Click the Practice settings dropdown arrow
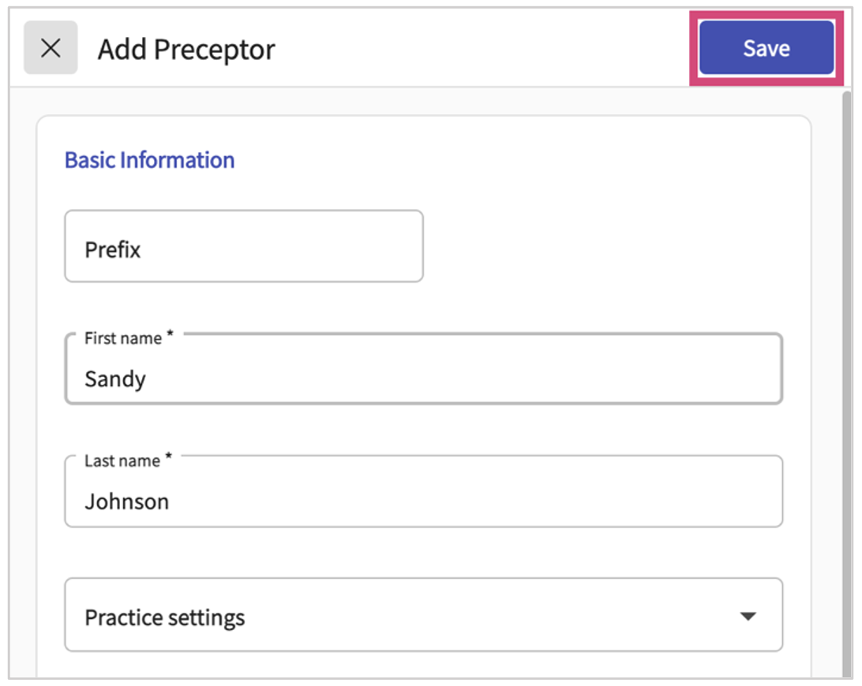 pyautogui.click(x=748, y=616)
